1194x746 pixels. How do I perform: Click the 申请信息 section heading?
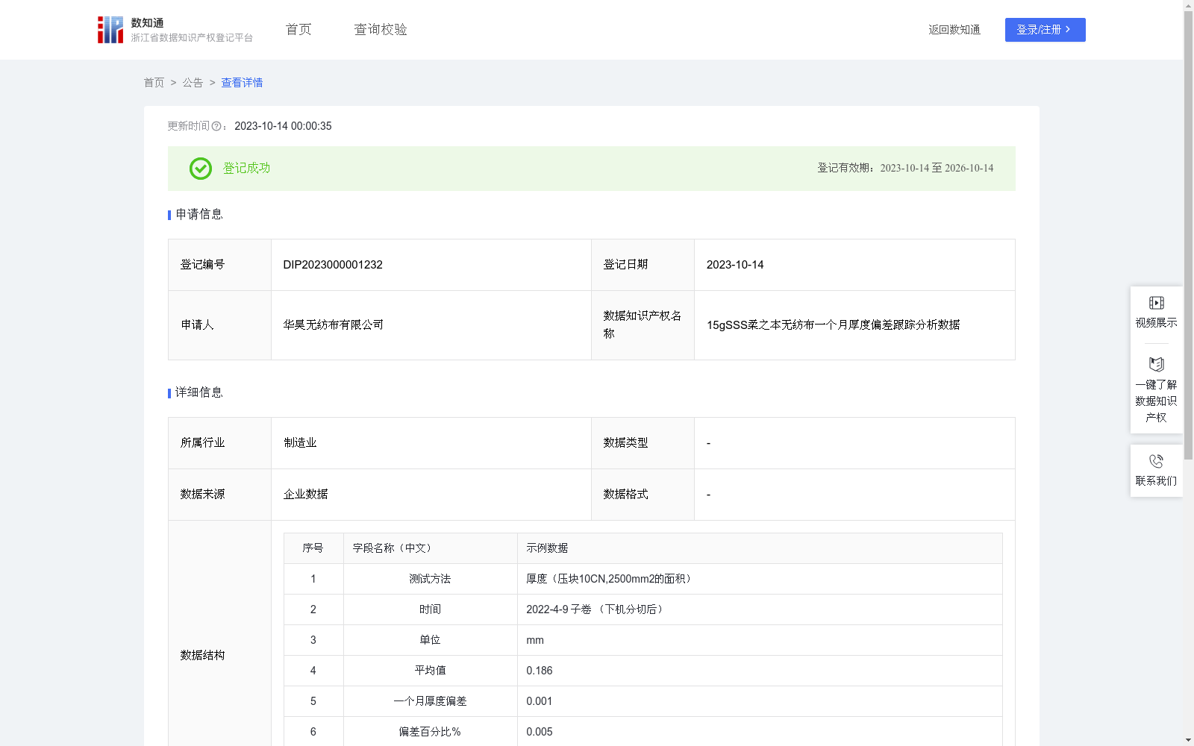199,214
